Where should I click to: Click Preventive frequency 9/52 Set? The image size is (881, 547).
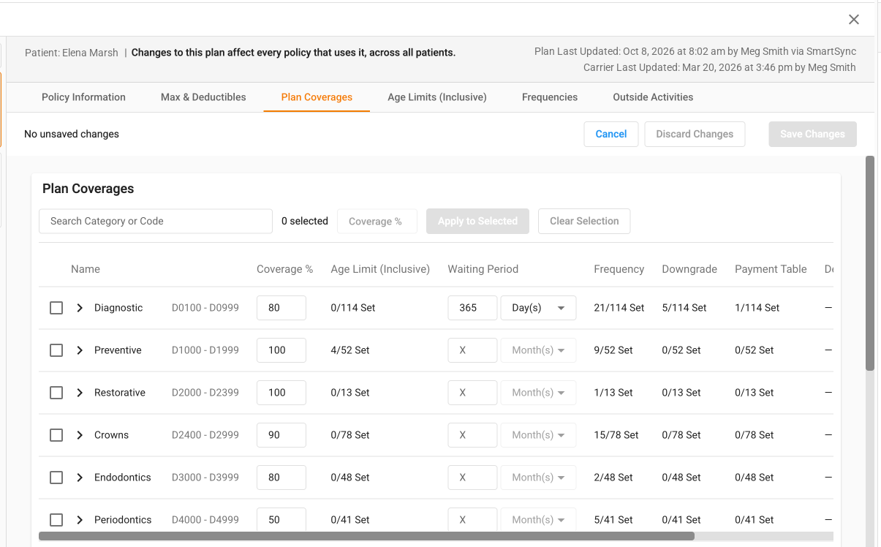point(613,350)
